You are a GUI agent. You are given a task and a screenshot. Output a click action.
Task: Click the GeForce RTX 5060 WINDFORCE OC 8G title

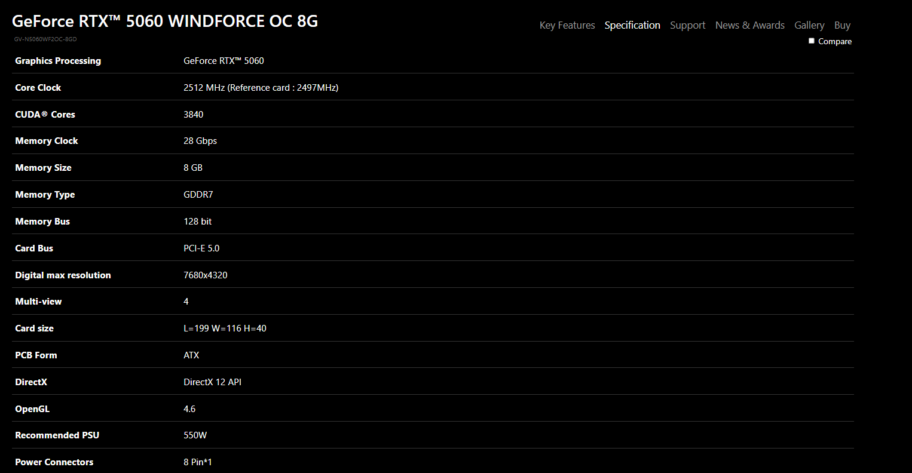click(165, 21)
